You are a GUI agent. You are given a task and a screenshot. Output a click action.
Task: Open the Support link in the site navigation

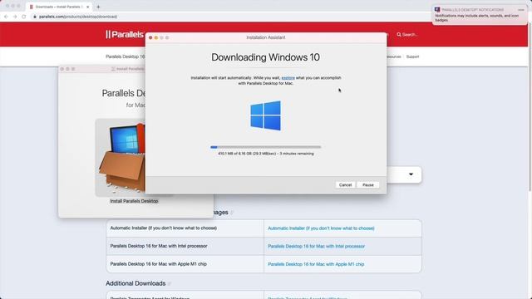(412, 56)
